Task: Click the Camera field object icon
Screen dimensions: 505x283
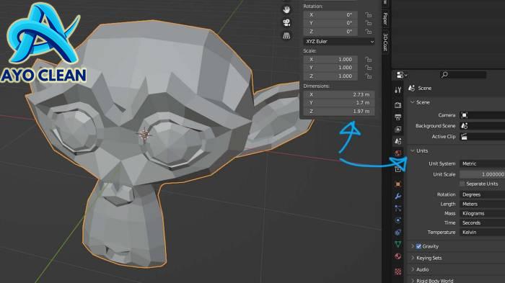Action: click(464, 115)
